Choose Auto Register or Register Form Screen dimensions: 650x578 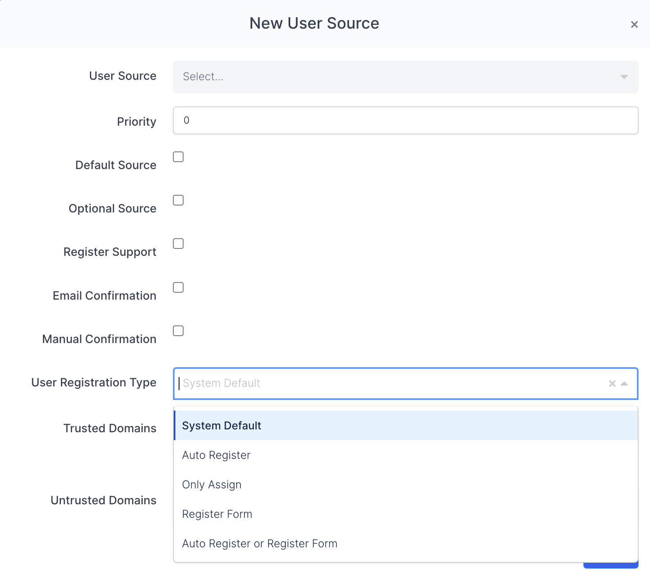click(260, 544)
